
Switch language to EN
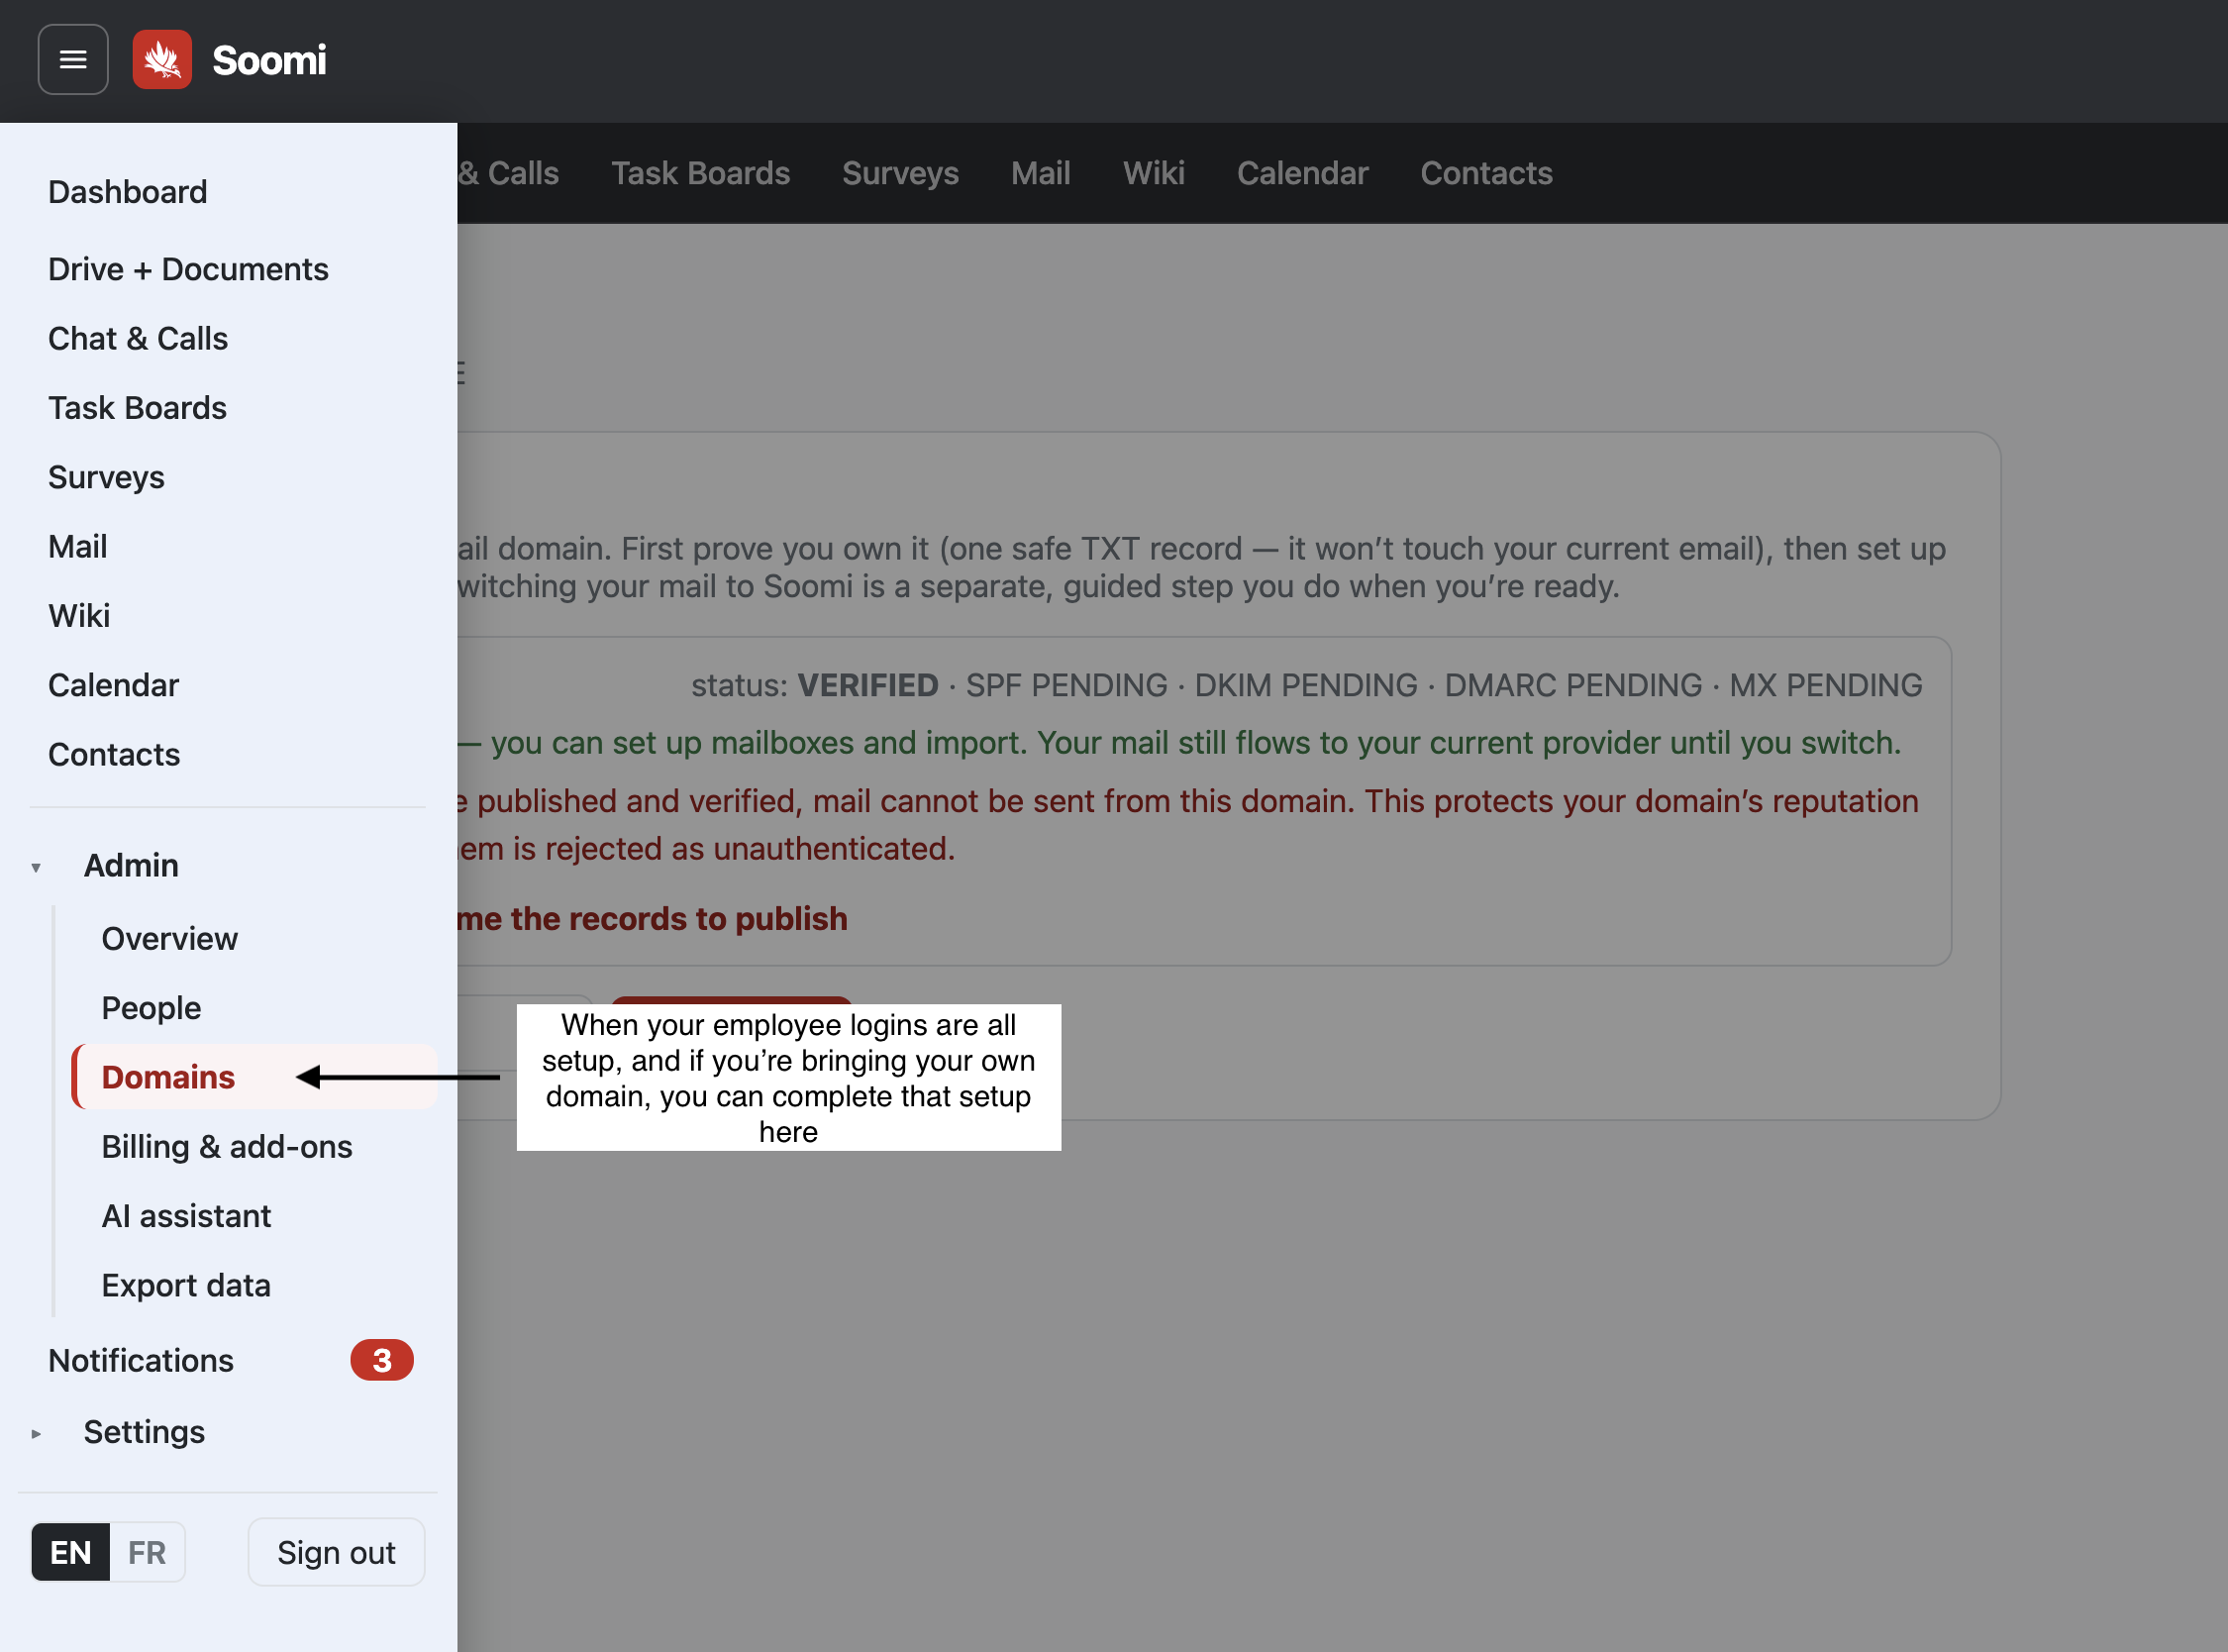click(71, 1553)
